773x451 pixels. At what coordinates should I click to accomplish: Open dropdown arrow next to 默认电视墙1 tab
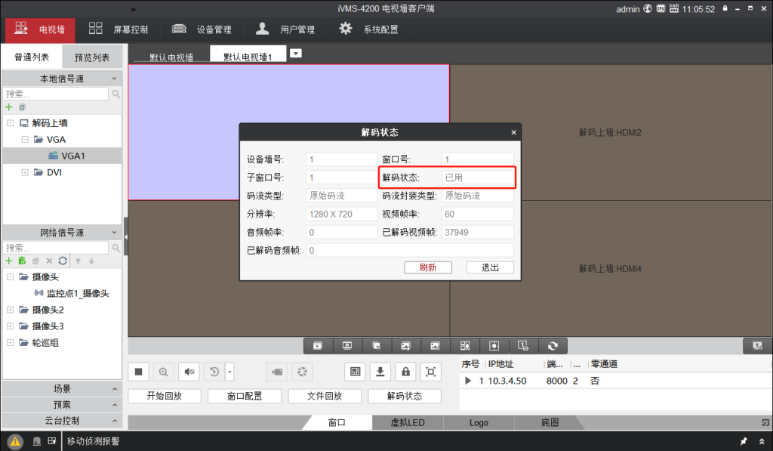pos(296,53)
